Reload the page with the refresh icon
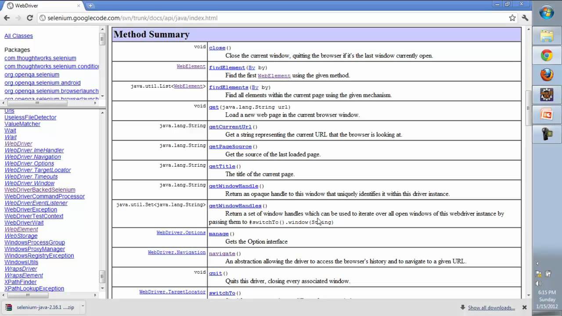 [30, 18]
